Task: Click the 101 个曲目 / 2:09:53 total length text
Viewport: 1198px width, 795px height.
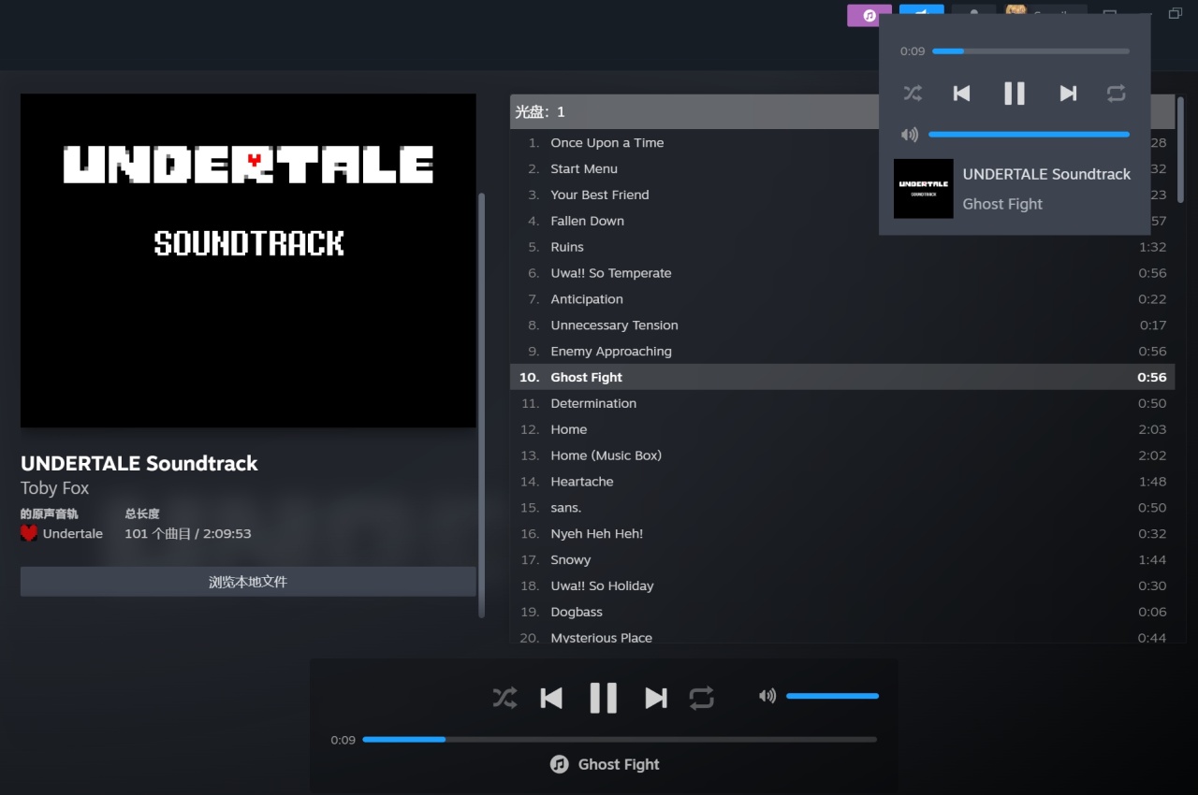Action: (188, 533)
